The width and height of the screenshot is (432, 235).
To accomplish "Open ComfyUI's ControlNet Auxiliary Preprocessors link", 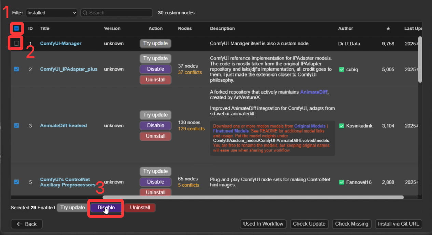I will [x=68, y=182].
